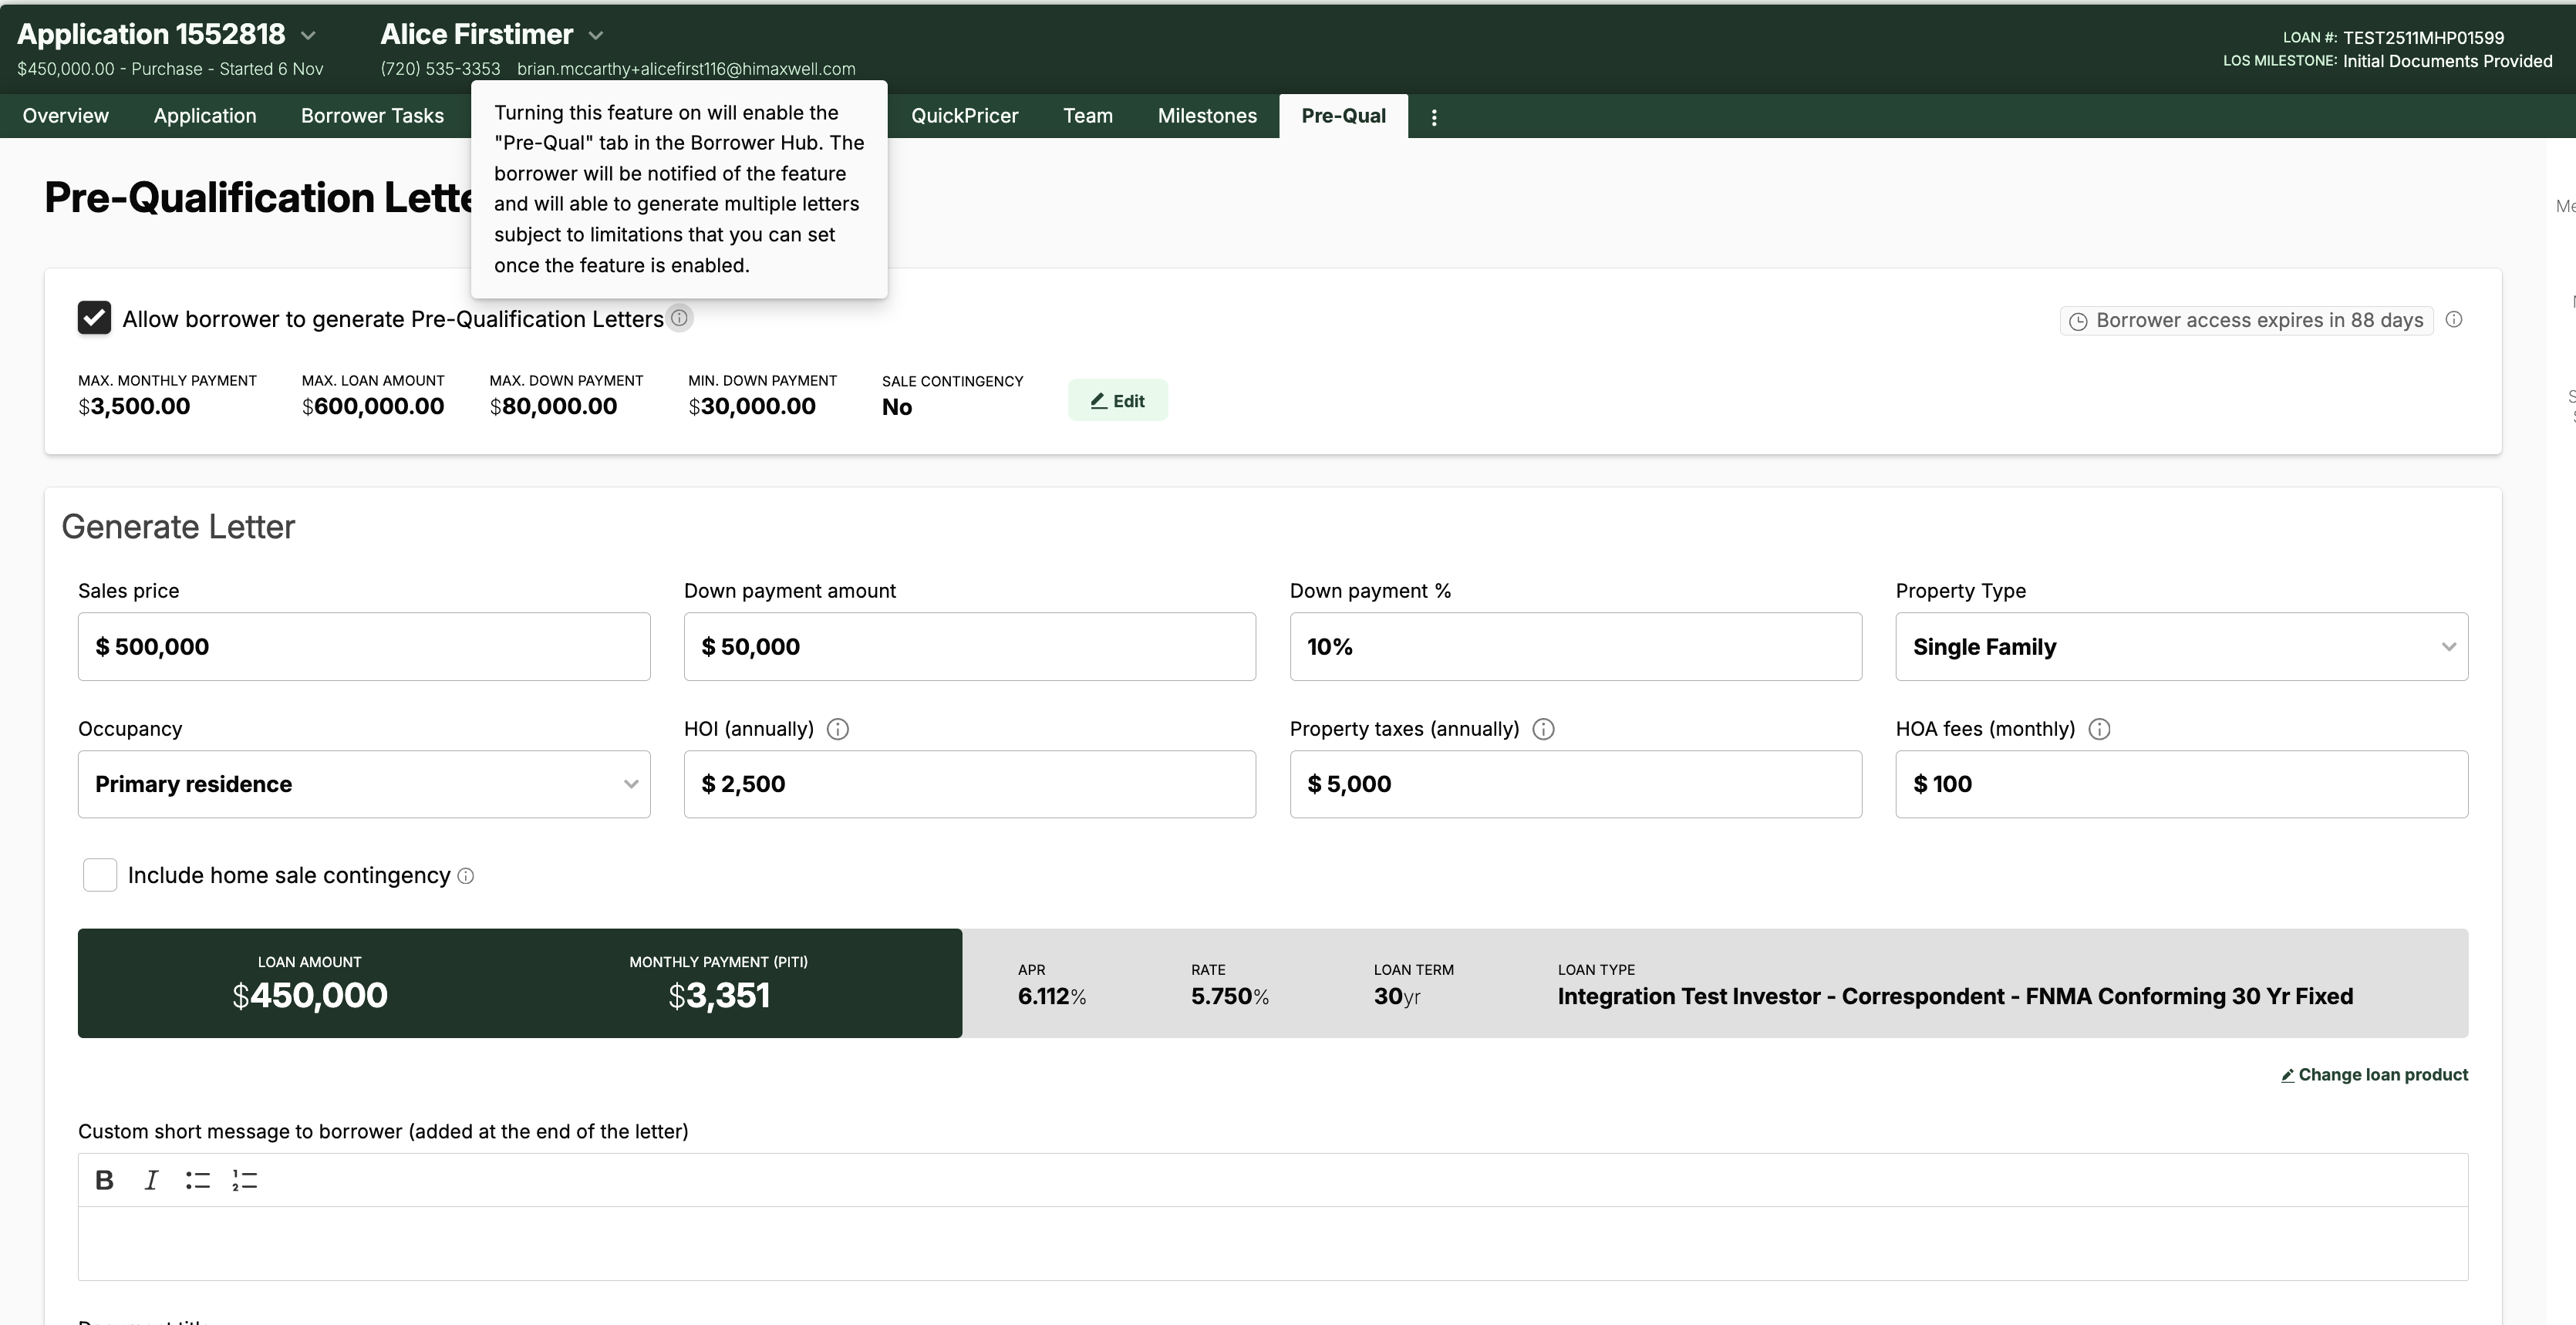Open the Property Type dropdown
Image resolution: width=2576 pixels, height=1325 pixels.
[2181, 647]
